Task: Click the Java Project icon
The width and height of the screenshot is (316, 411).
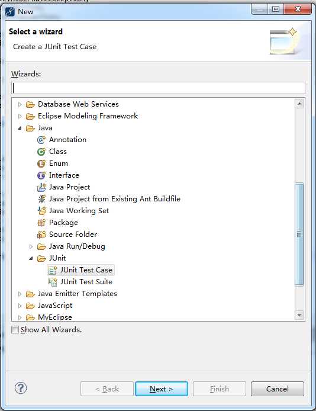Action: point(41,187)
